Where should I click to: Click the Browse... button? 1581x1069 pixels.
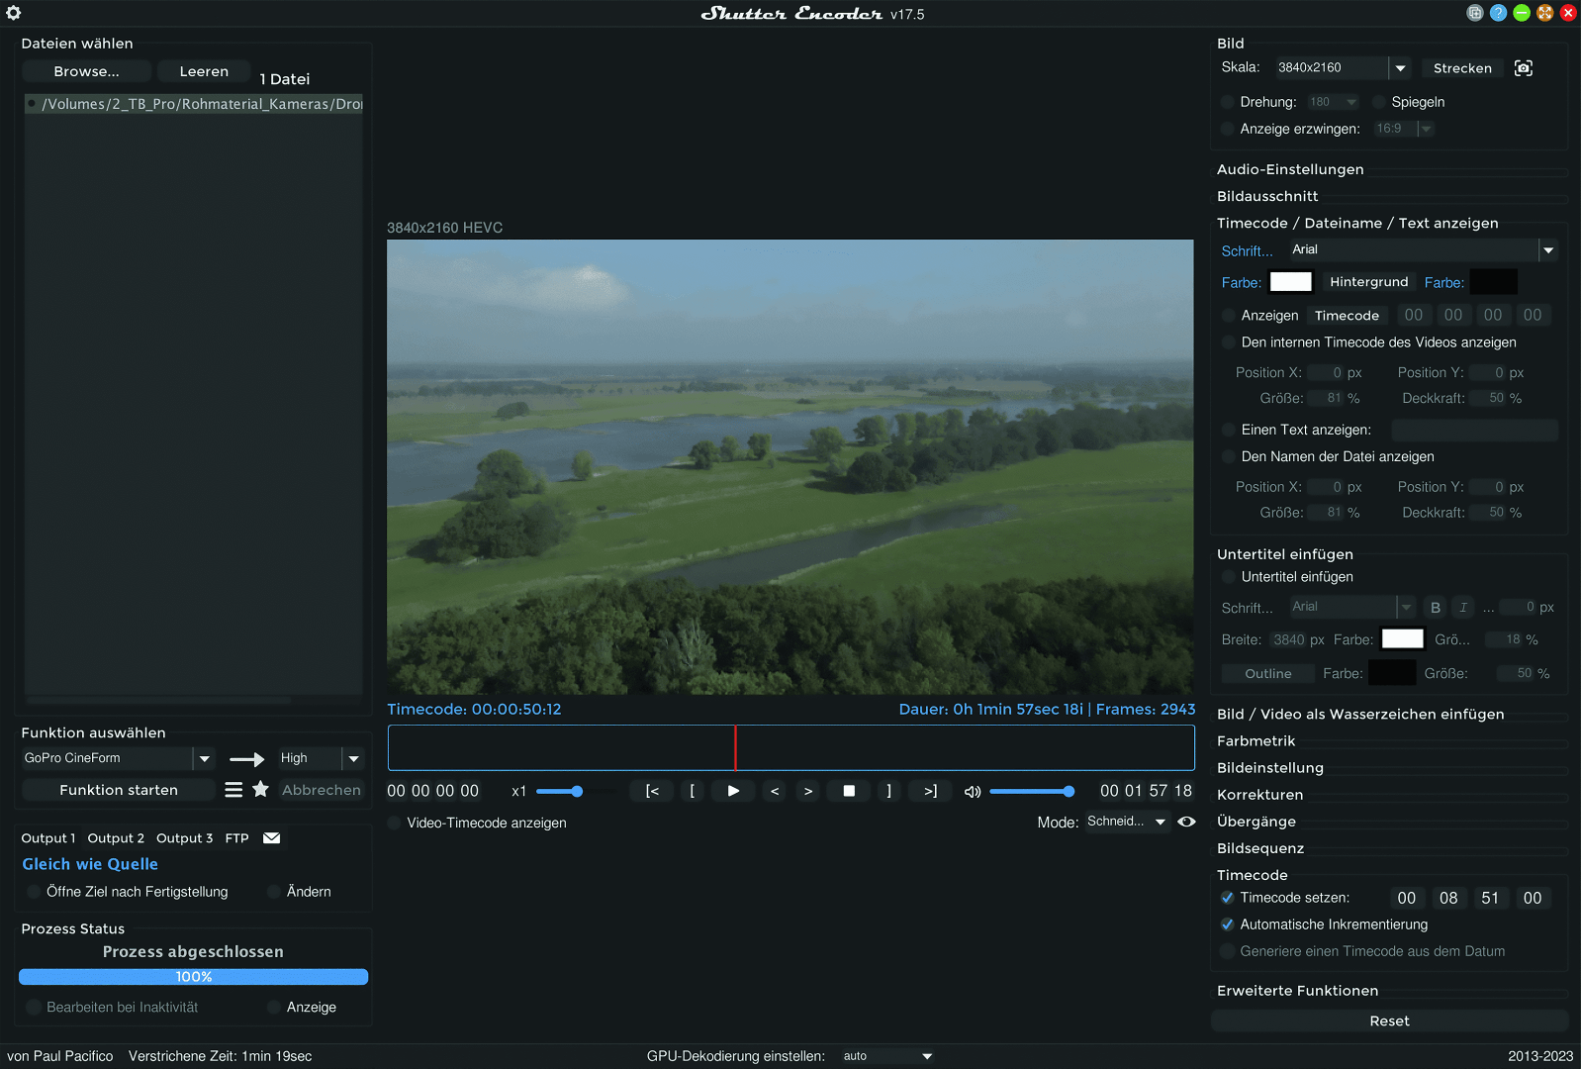tap(86, 71)
